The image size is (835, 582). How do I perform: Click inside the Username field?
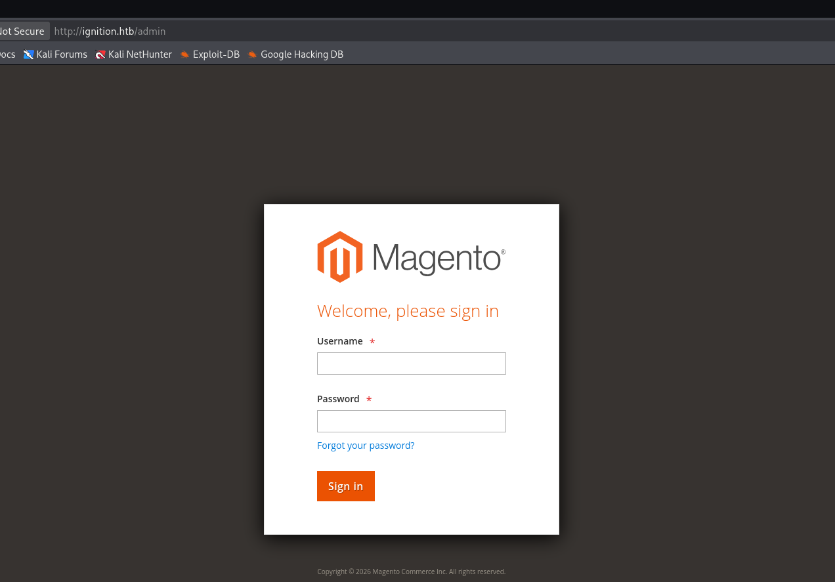tap(411, 363)
